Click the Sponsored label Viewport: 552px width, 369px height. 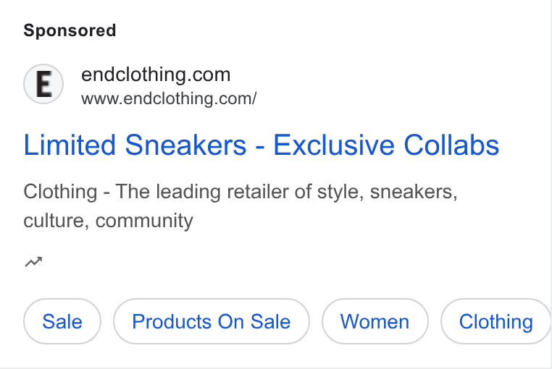pyautogui.click(x=70, y=30)
